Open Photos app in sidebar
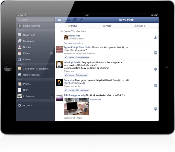The height and width of the screenshot is (152, 175). click(x=36, y=84)
